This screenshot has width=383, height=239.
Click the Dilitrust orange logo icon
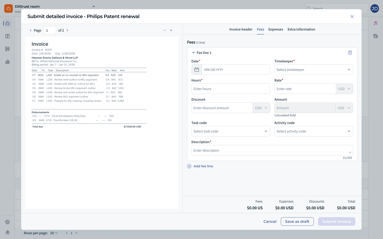click(x=9, y=8)
